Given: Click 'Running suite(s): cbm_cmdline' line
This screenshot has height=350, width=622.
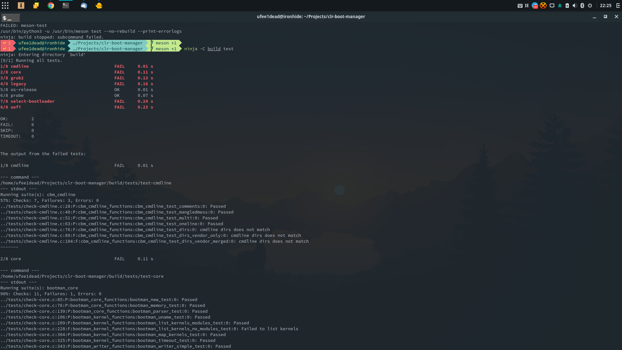Looking at the screenshot, I should 38,194.
